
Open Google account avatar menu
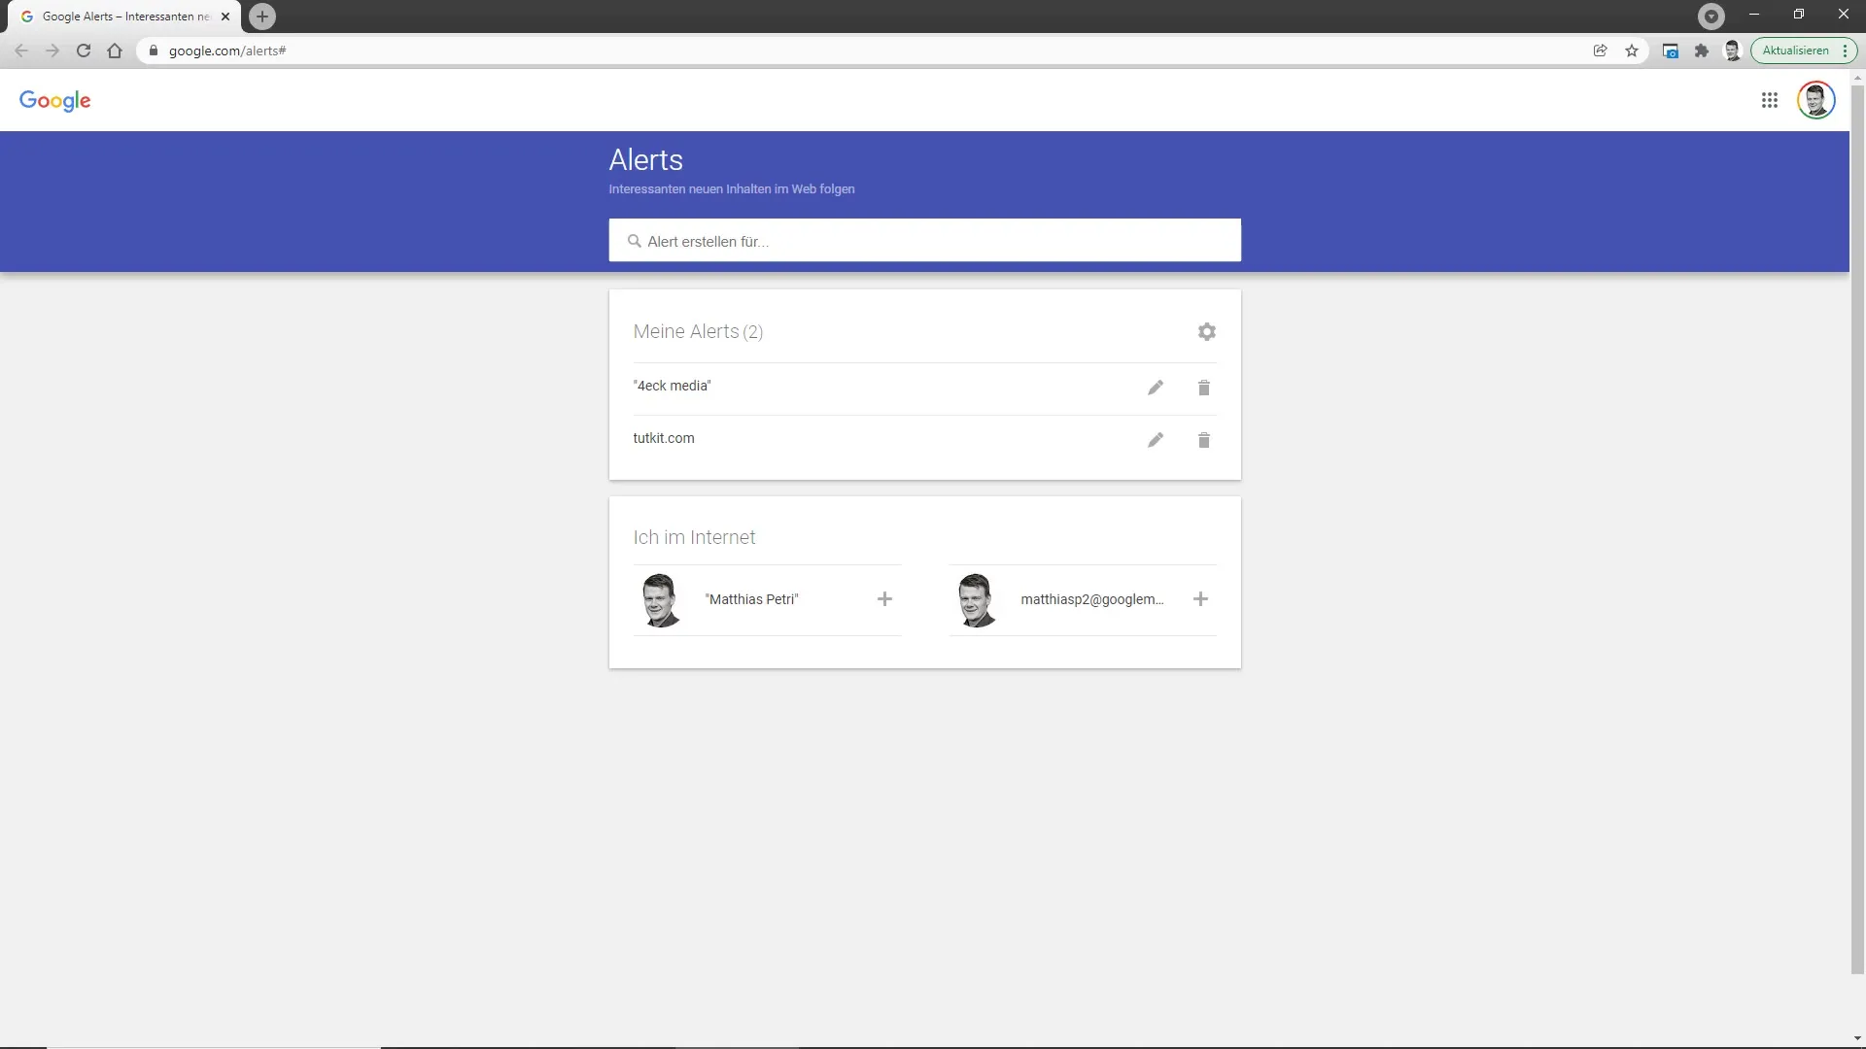[1815, 100]
